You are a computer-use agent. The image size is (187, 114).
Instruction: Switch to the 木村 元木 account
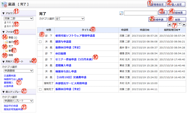click(11, 22)
